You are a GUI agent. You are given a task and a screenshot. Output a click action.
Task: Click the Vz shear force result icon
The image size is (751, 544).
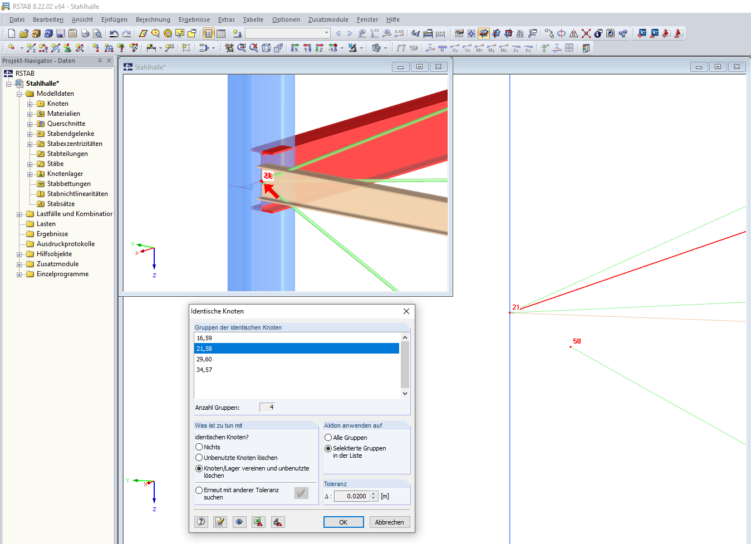click(467, 48)
